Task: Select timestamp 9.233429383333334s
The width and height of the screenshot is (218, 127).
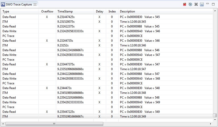Action: 70,55
